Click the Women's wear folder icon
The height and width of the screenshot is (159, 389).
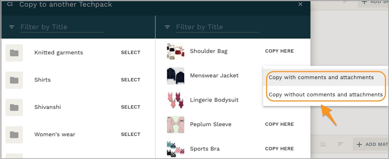[14, 135]
